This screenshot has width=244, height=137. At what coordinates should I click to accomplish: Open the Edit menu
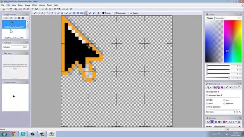click(x=8, y=5)
